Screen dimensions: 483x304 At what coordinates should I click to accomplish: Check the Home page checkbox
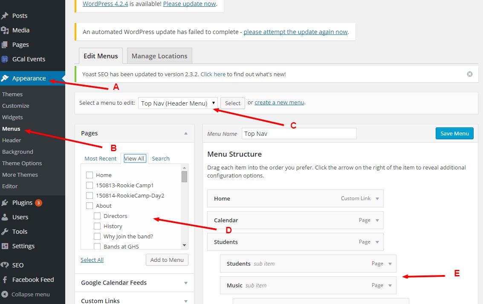tap(90, 175)
